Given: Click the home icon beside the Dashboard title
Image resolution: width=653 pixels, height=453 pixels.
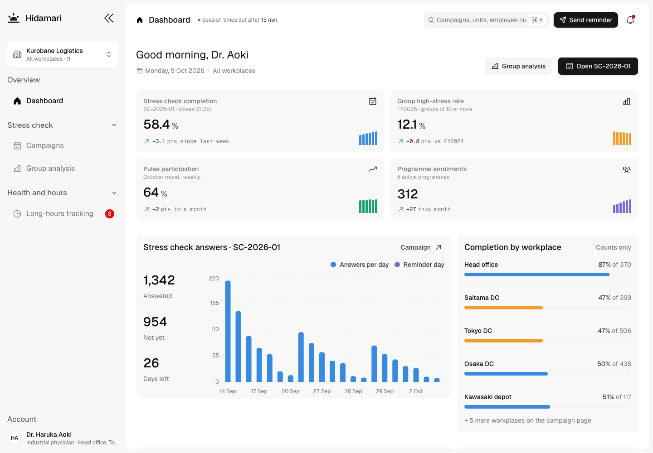Looking at the screenshot, I should click(140, 20).
